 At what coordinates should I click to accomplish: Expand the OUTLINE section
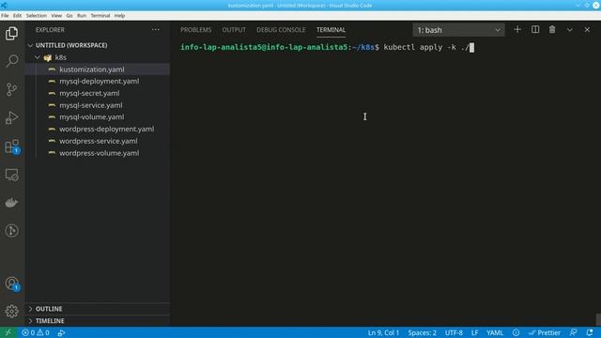(49, 309)
